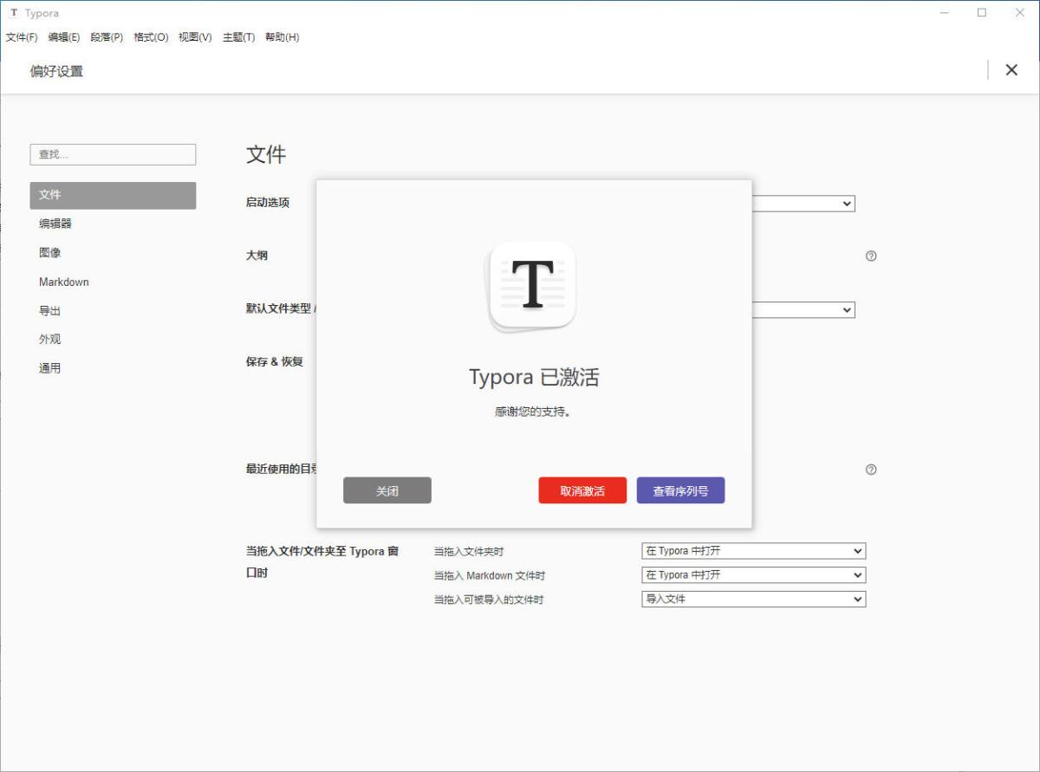Click the Typora logo in the activation dialog
This screenshot has height=772, width=1040.
click(532, 284)
